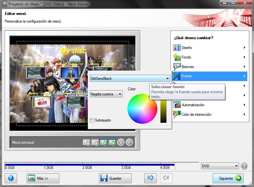
Task: Open the Fondo background option
Action: (210, 57)
